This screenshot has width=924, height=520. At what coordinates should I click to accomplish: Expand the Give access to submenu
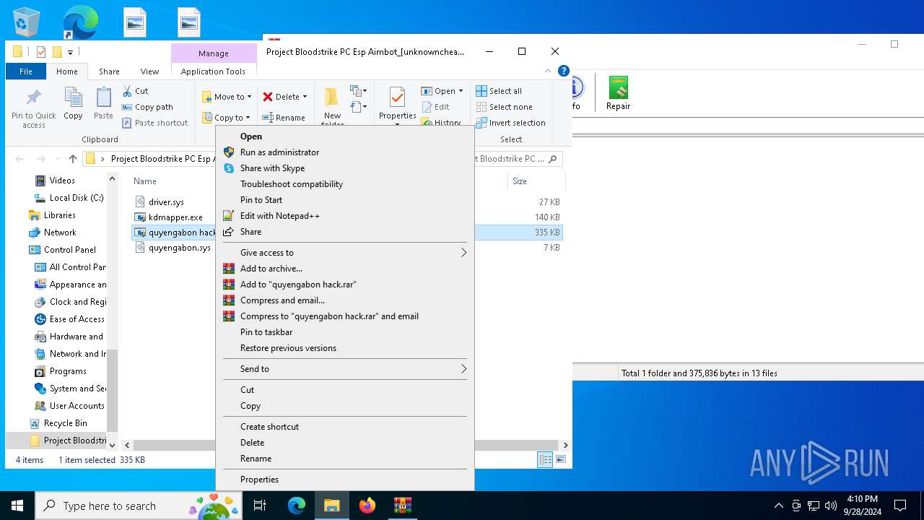pyautogui.click(x=344, y=253)
